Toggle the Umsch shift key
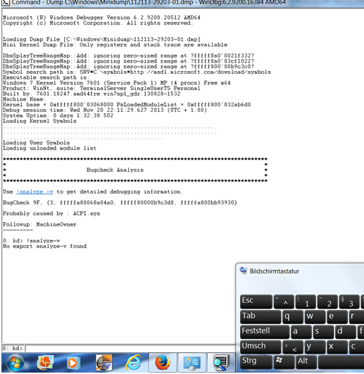The width and height of the screenshot is (364, 374). pyautogui.click(x=261, y=347)
